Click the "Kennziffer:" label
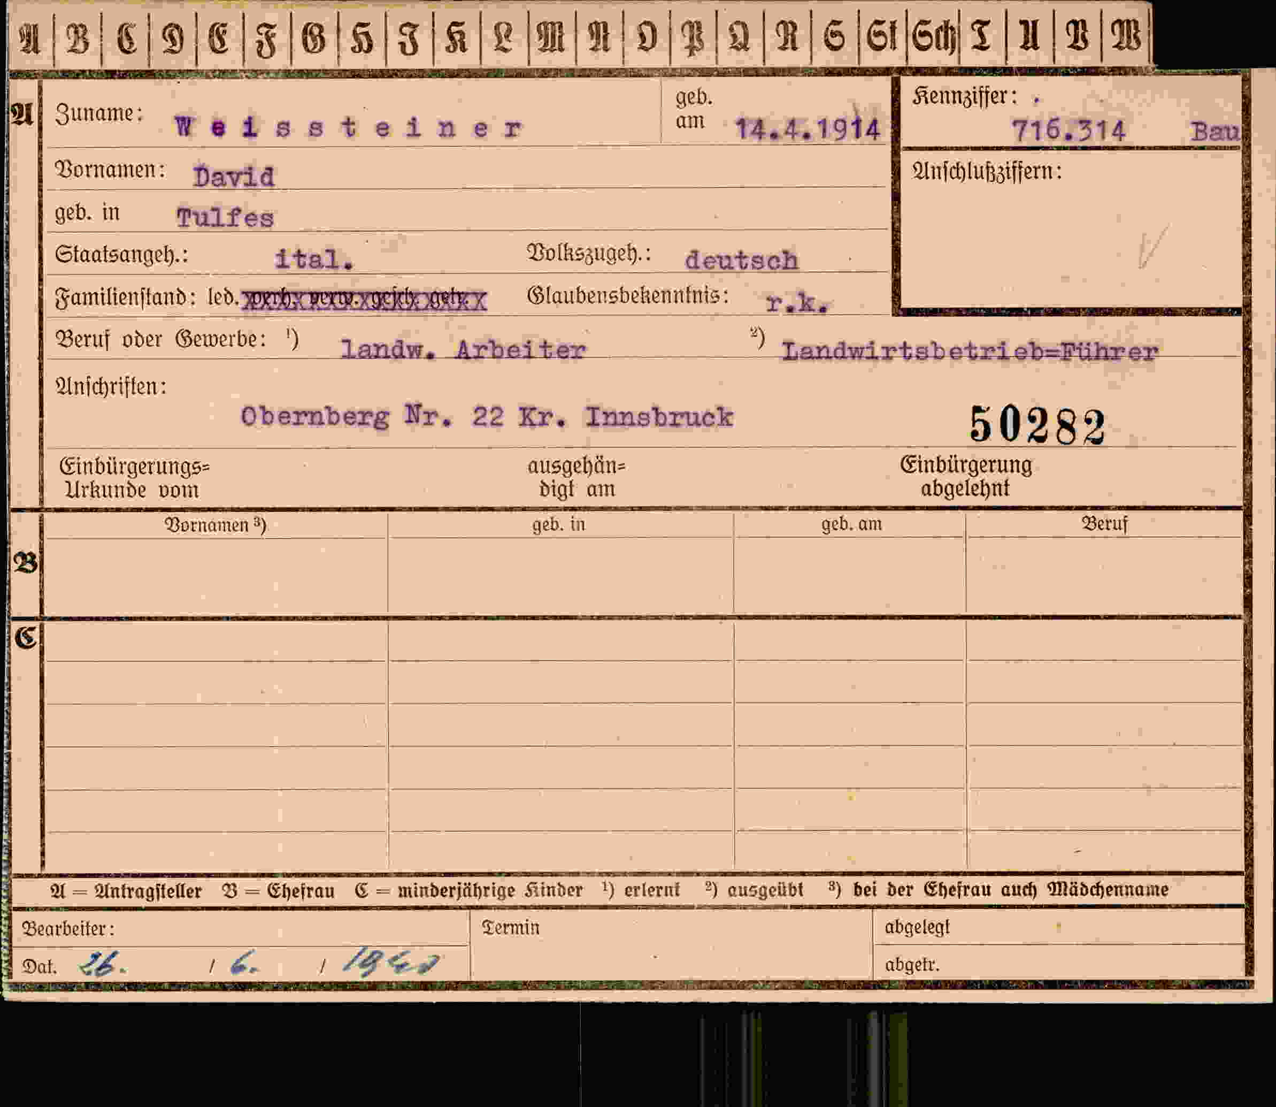 click(x=965, y=96)
